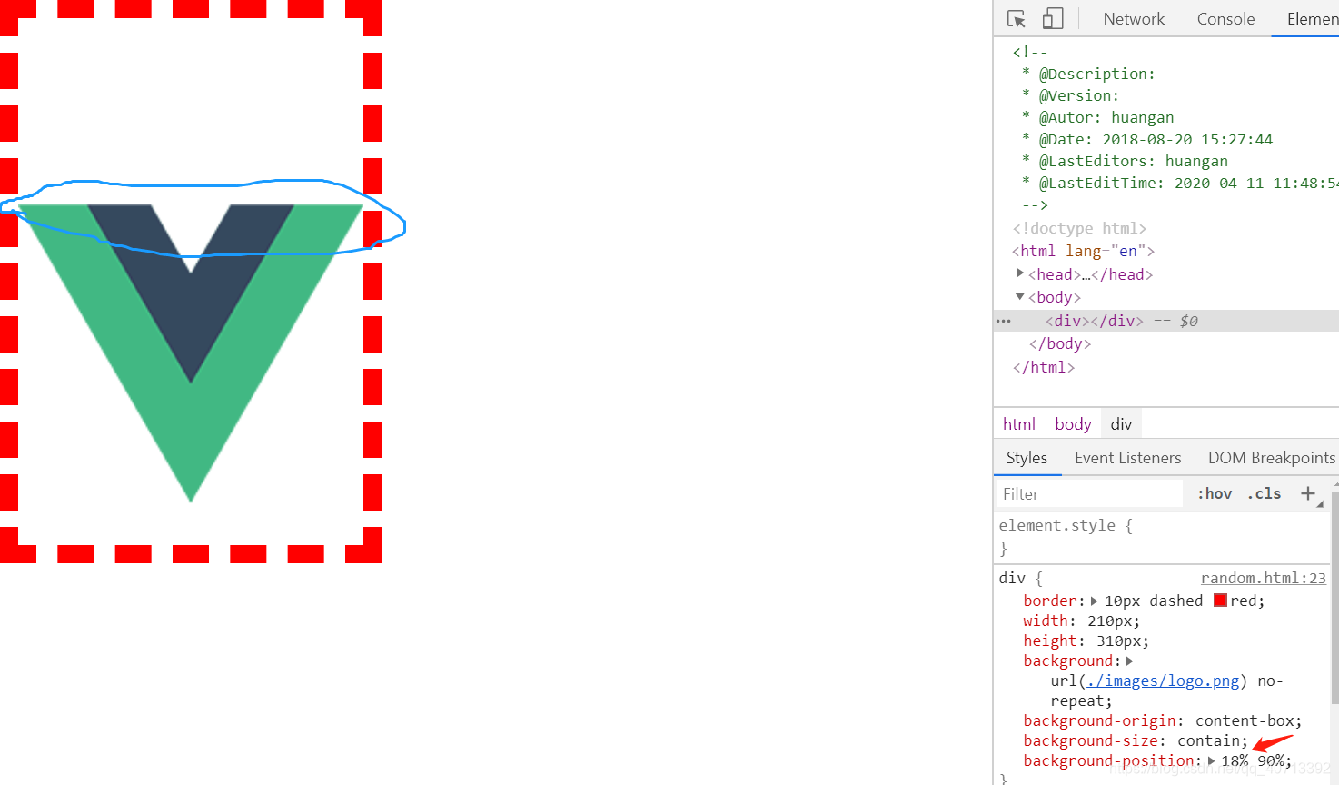This screenshot has width=1339, height=785.
Task: Click the @LastEditors: huangan comment line
Action: click(1125, 161)
